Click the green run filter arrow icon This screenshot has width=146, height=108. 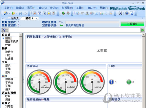pos(143,30)
